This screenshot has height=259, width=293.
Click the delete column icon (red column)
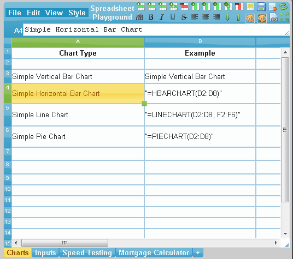[239, 7]
